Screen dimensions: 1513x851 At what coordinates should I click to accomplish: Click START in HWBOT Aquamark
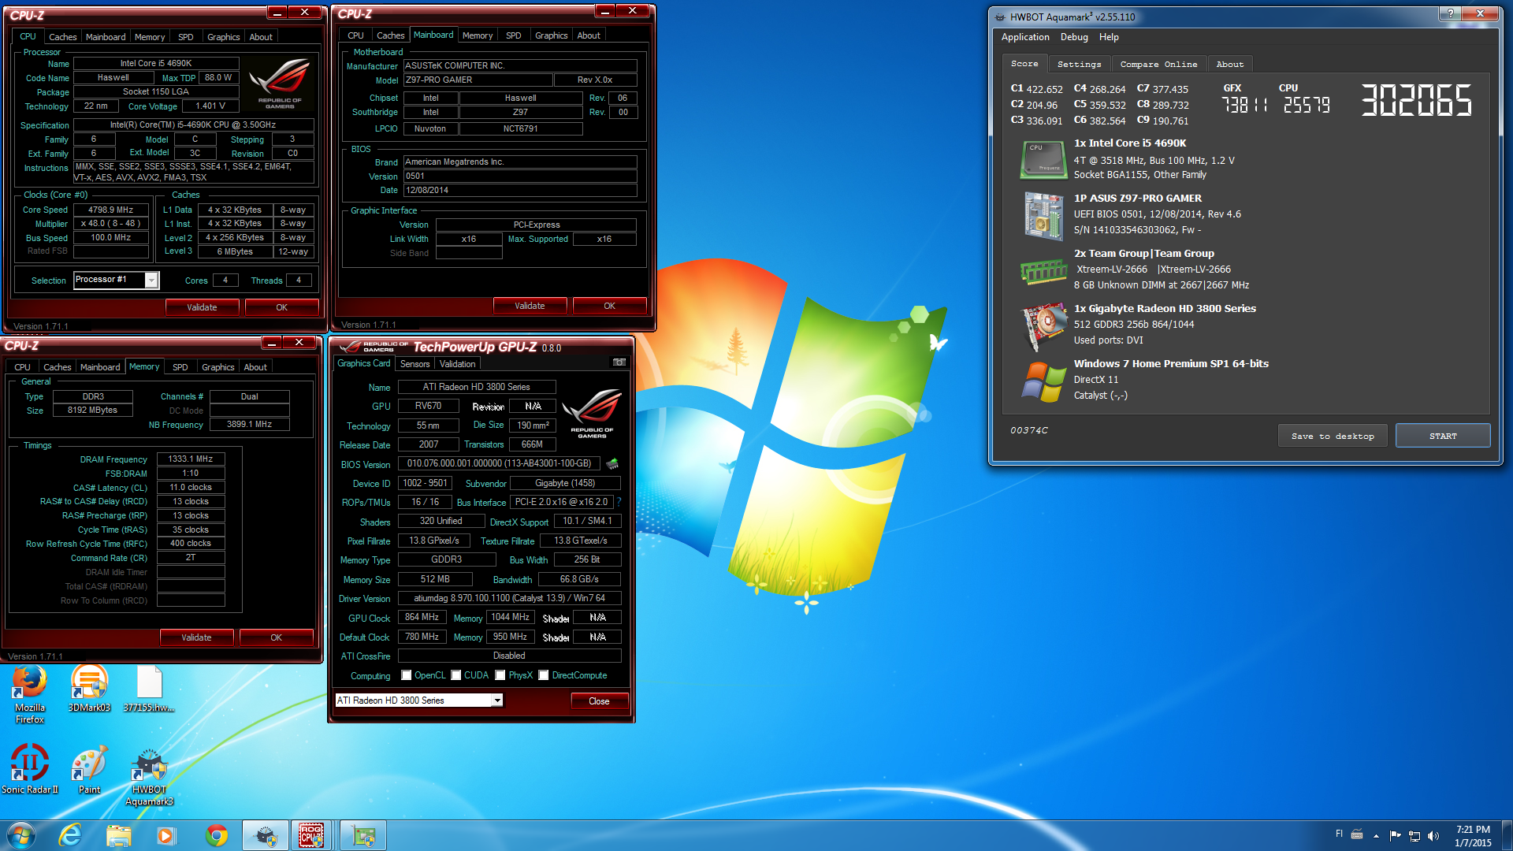tap(1443, 436)
